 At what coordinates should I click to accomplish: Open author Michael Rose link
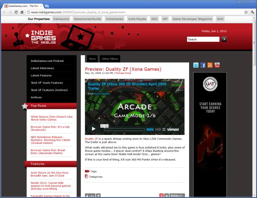(x=123, y=73)
